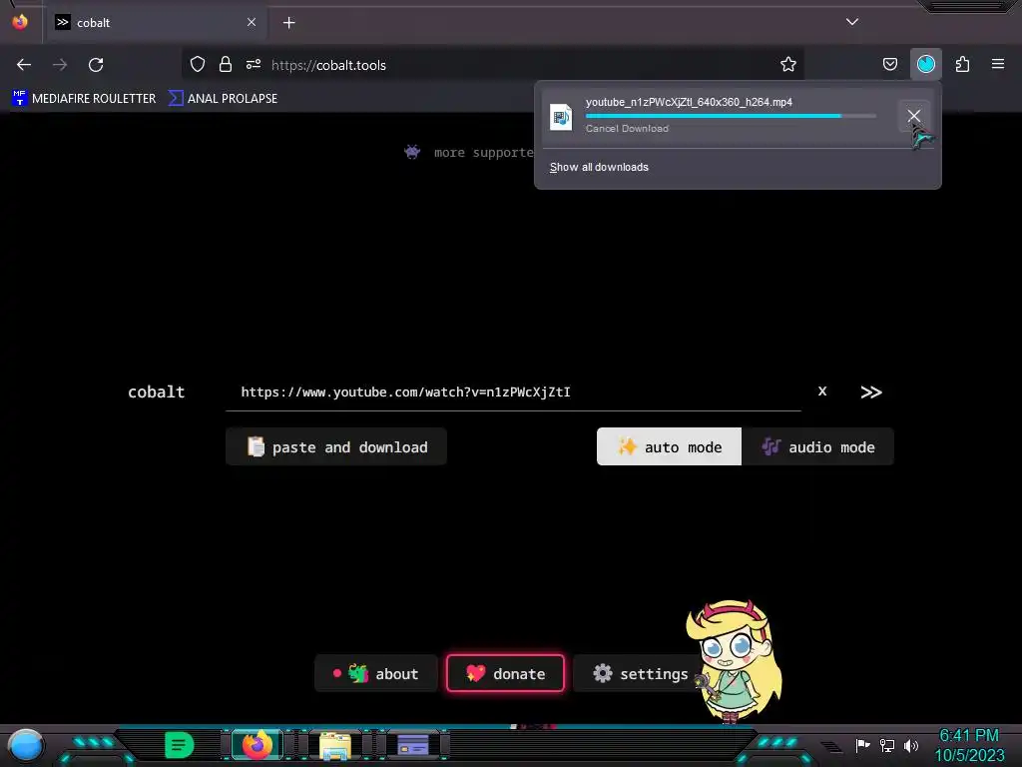The width and height of the screenshot is (1022, 767).
Task: Click the volume speaker tray icon
Action: 911,745
